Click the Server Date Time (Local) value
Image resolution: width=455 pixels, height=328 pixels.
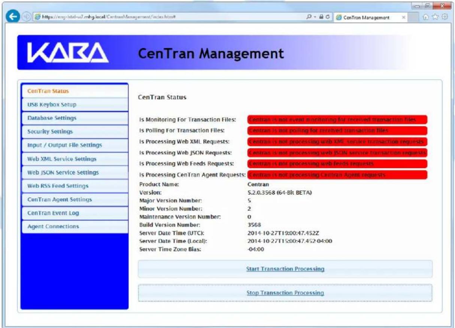click(x=290, y=241)
